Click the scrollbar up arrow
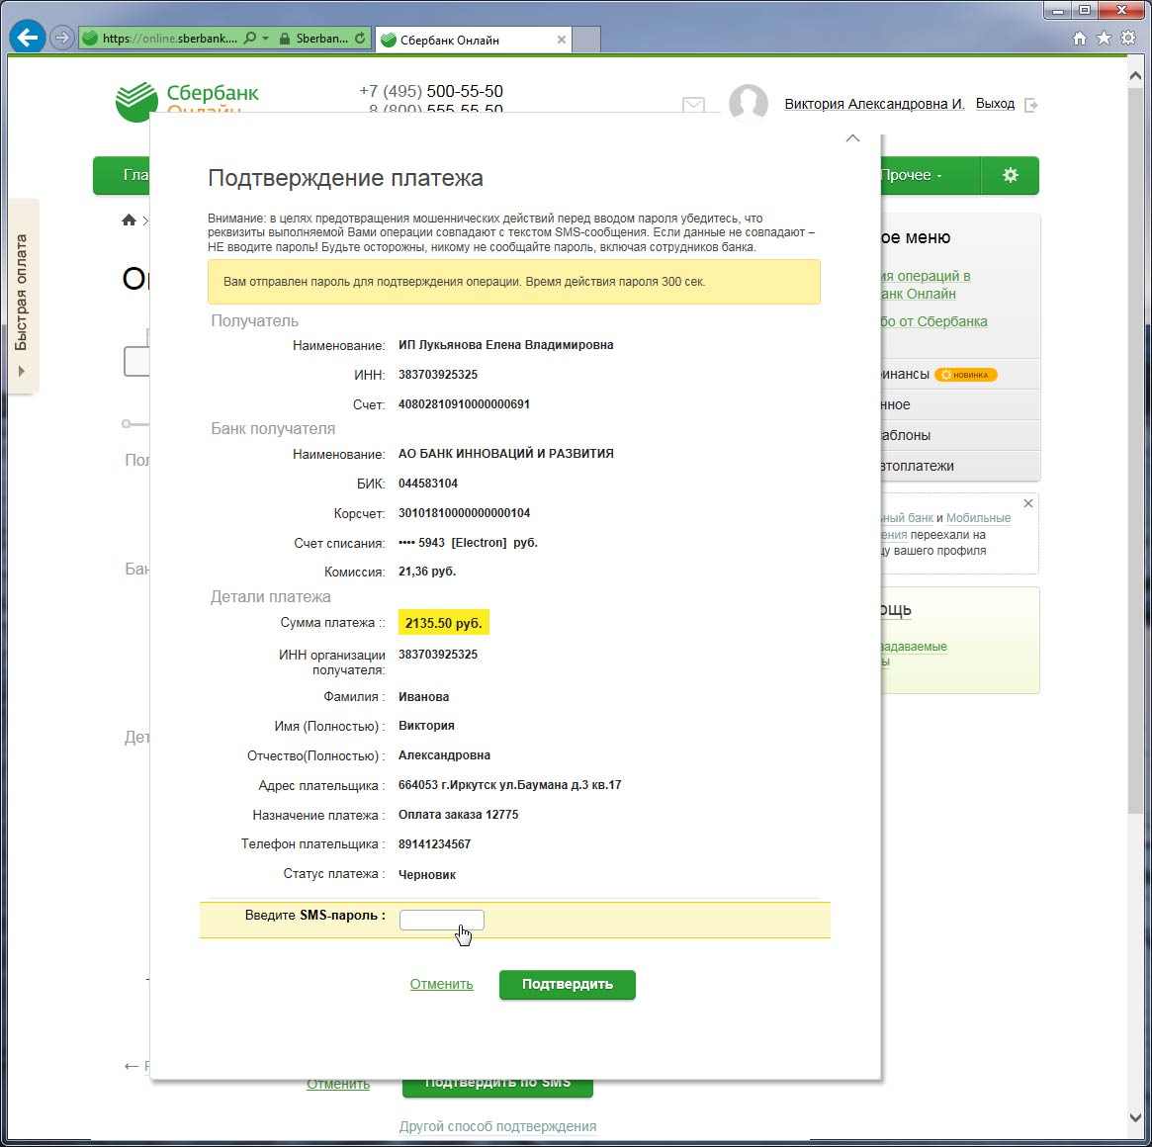 tap(1136, 76)
